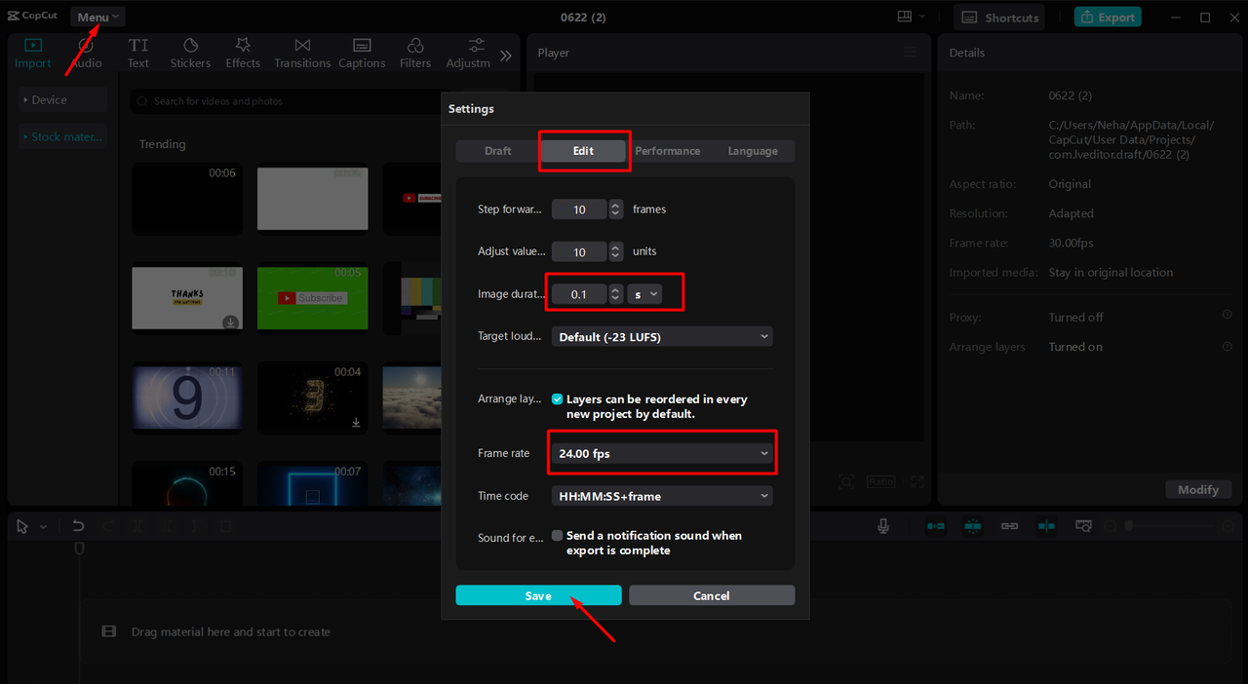Toggle auto snapping icon in timeline
This screenshot has width=1248, height=684.
pyautogui.click(x=973, y=526)
